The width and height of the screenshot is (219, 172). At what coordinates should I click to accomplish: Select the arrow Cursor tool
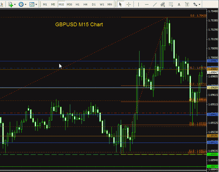[x=120, y=5]
